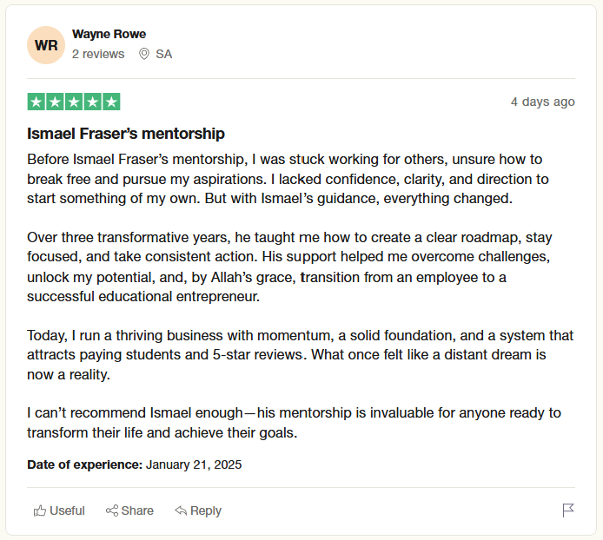Click the thumbs-up Useful icon
The image size is (603, 540).
pyautogui.click(x=39, y=510)
